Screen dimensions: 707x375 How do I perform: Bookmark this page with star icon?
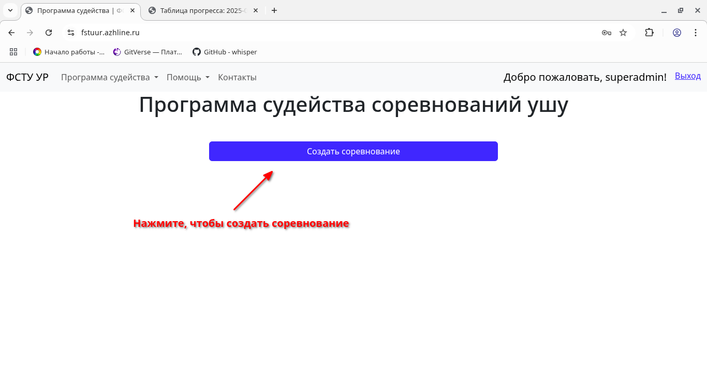click(623, 33)
